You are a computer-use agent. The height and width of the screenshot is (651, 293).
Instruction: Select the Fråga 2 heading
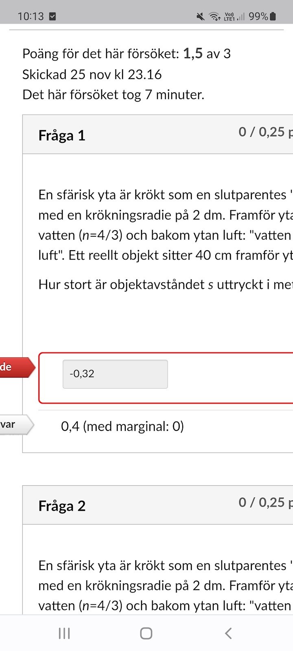pos(62,506)
